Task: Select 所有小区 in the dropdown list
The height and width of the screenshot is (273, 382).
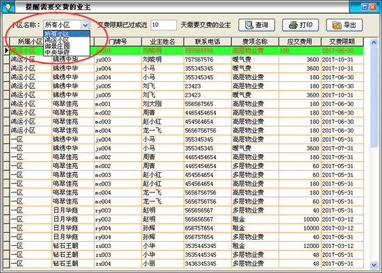Action: (x=67, y=34)
